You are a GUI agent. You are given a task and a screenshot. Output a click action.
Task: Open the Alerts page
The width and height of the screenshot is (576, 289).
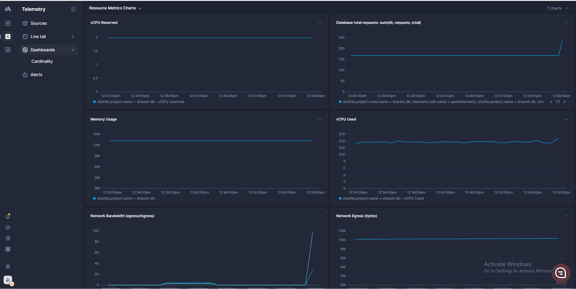click(x=36, y=75)
